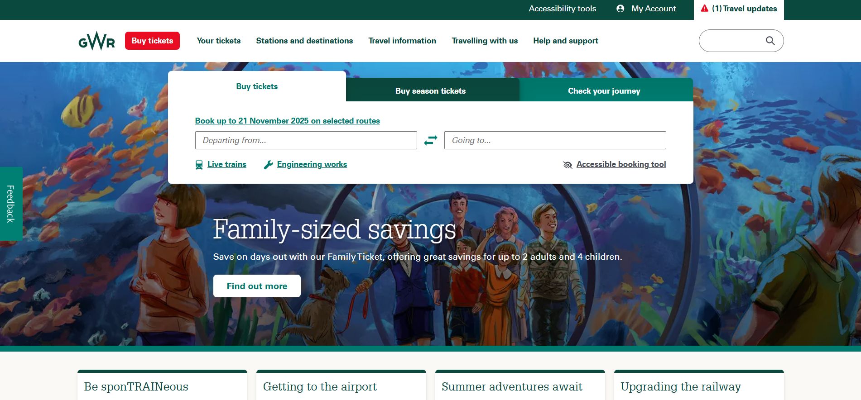
Task: Click the red Buy tickets button
Action: (x=152, y=41)
